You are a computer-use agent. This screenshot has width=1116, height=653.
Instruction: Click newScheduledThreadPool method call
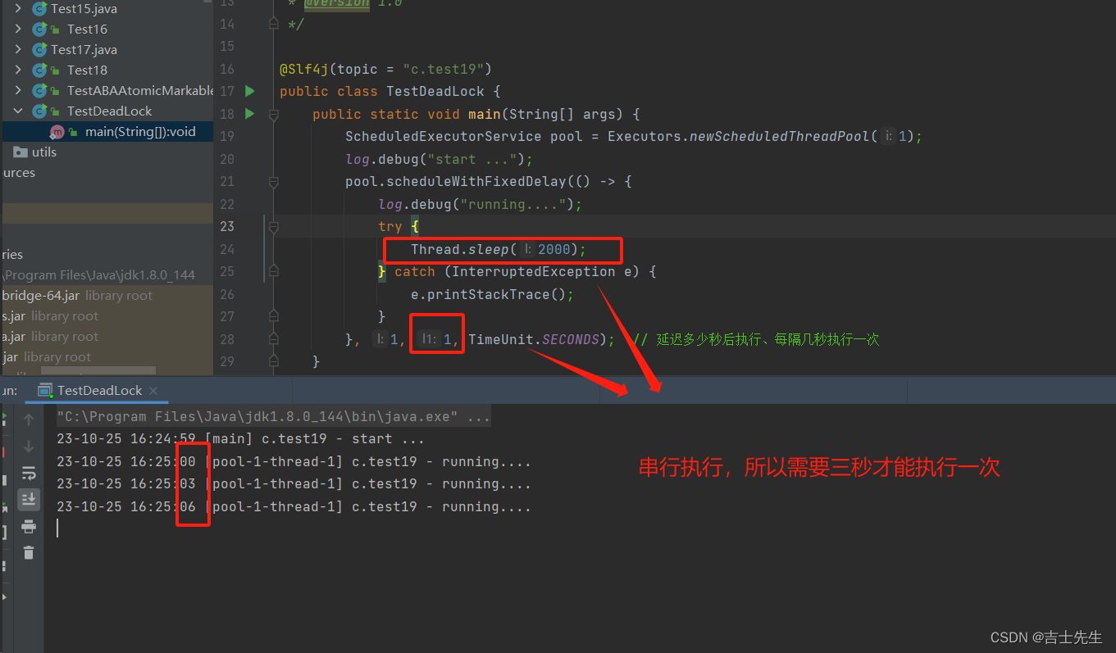779,137
